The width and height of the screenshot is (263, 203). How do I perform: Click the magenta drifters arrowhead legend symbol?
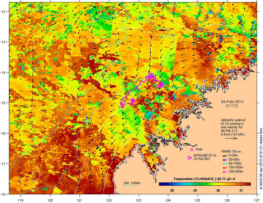[189, 157]
